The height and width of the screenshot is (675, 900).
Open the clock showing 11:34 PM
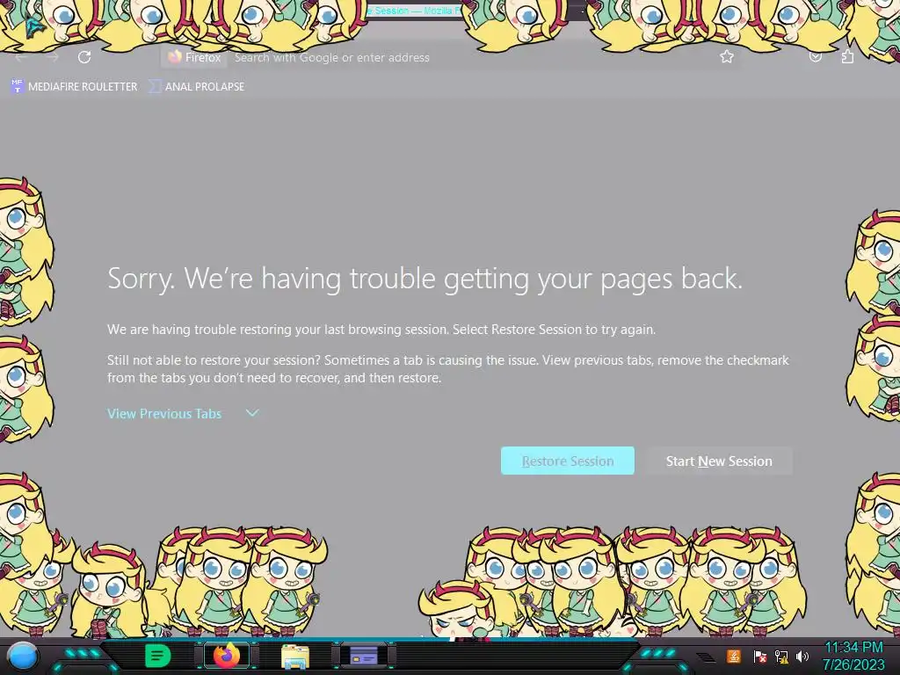pos(853,656)
